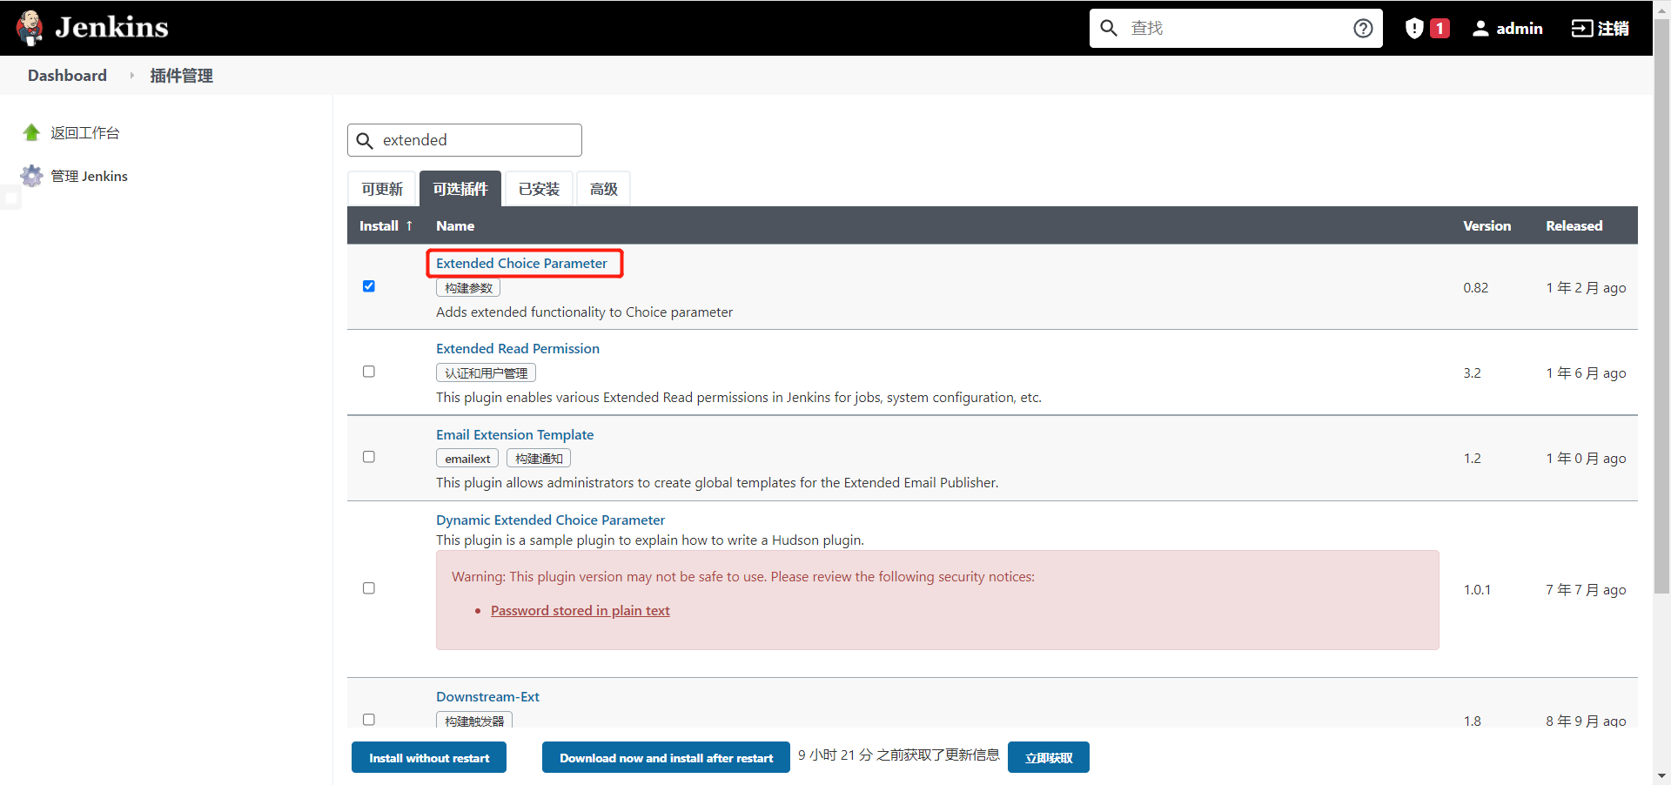Check the Dynamic Extended Choice Parameter checkbox

[369, 588]
